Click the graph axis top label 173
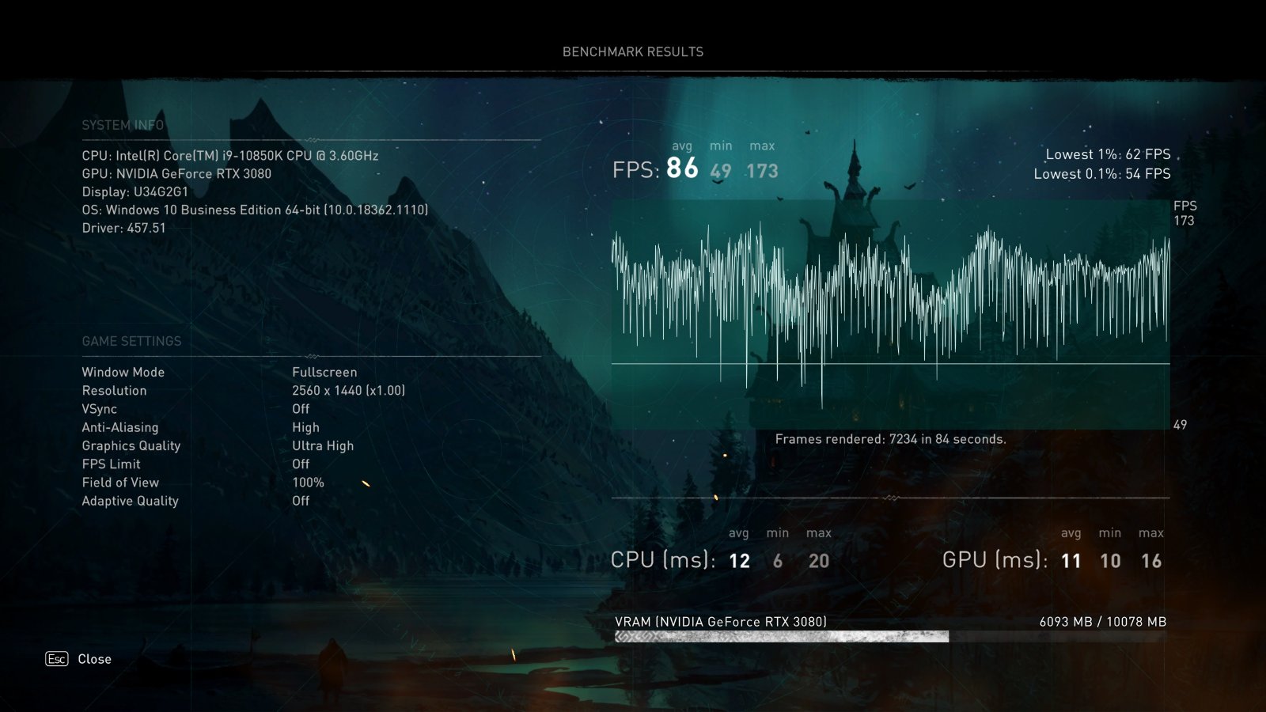The height and width of the screenshot is (712, 1266). [x=1184, y=221]
